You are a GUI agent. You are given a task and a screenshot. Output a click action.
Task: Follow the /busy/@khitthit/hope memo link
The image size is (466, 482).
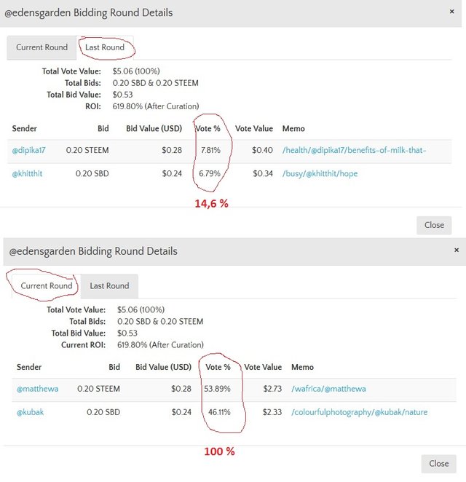click(x=320, y=174)
